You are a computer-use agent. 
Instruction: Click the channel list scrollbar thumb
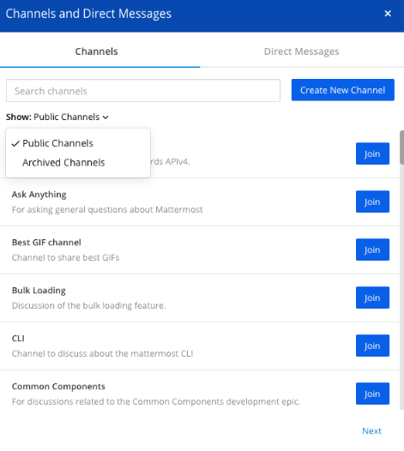coord(401,147)
